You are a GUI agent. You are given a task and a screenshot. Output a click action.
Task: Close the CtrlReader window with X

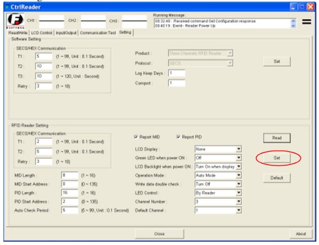click(311, 7)
